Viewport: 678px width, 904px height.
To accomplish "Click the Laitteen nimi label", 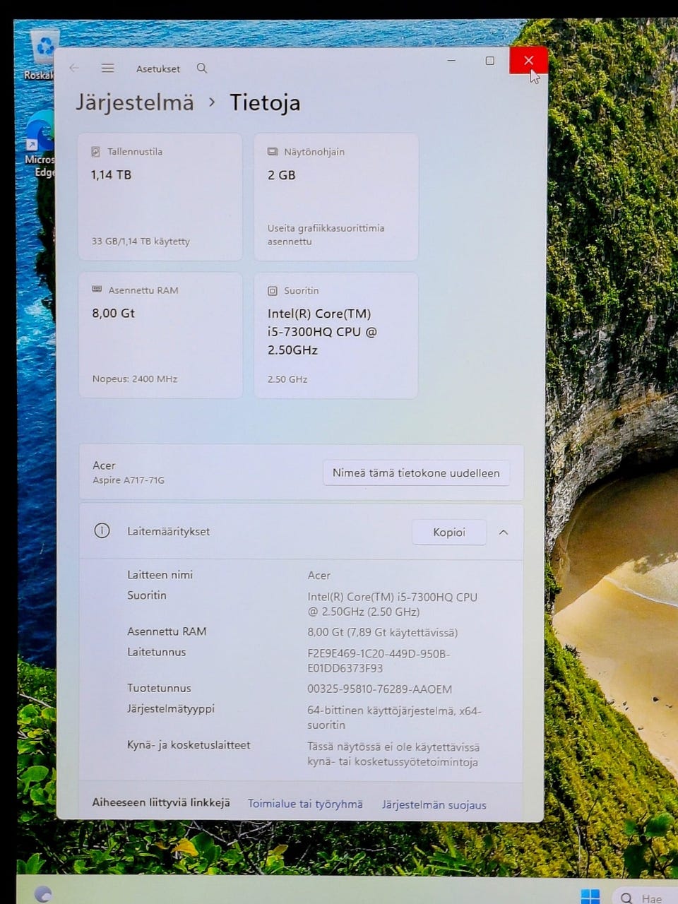I will [x=160, y=575].
